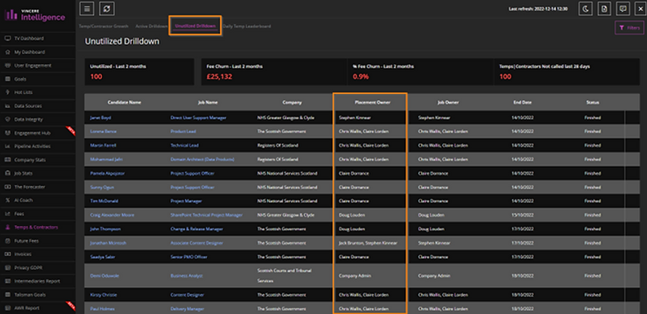
Task: Open the Daily Temp Leaderboard tab
Action: click(247, 26)
